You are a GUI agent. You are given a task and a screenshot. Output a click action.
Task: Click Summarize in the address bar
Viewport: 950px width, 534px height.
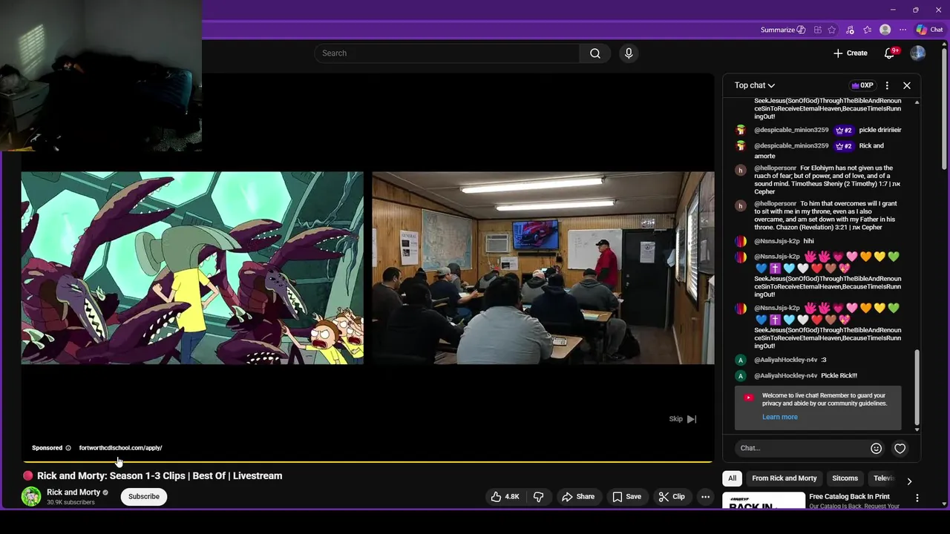click(x=783, y=30)
